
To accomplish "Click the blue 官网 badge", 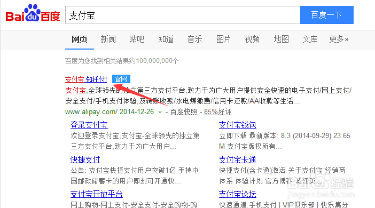I will coord(121,79).
